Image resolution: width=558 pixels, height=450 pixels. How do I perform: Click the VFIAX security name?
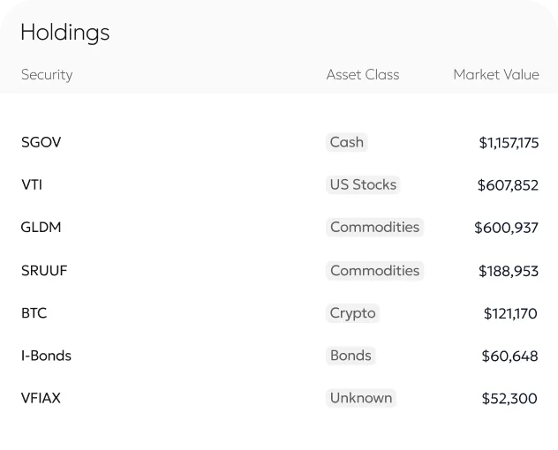tap(41, 398)
